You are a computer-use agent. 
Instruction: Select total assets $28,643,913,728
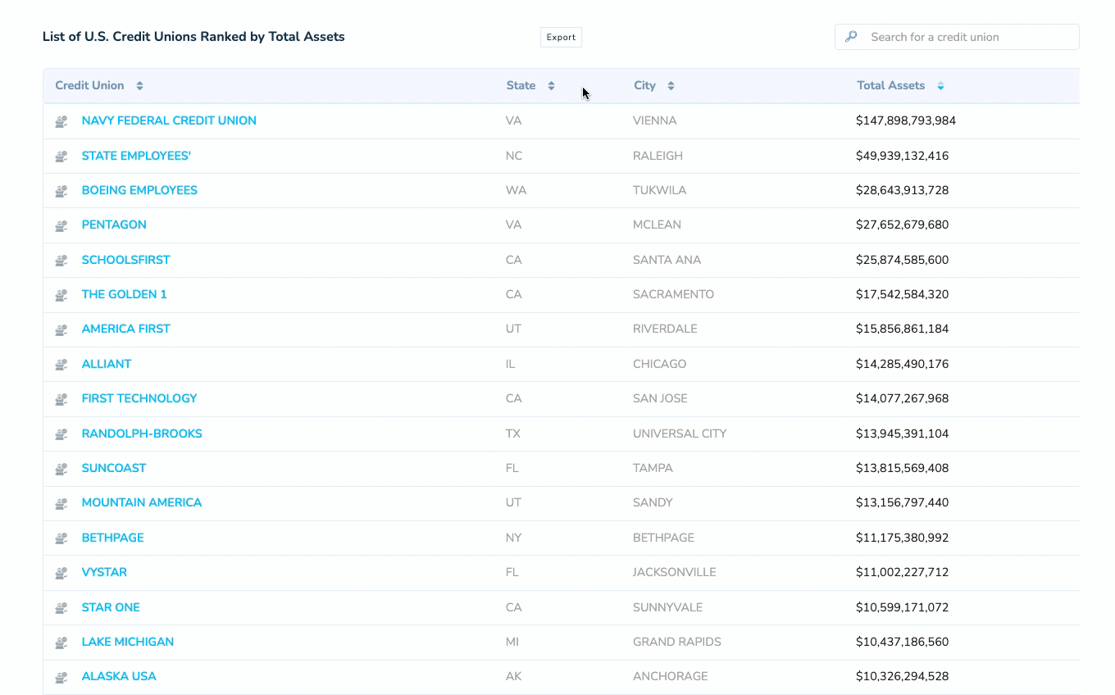coord(903,190)
